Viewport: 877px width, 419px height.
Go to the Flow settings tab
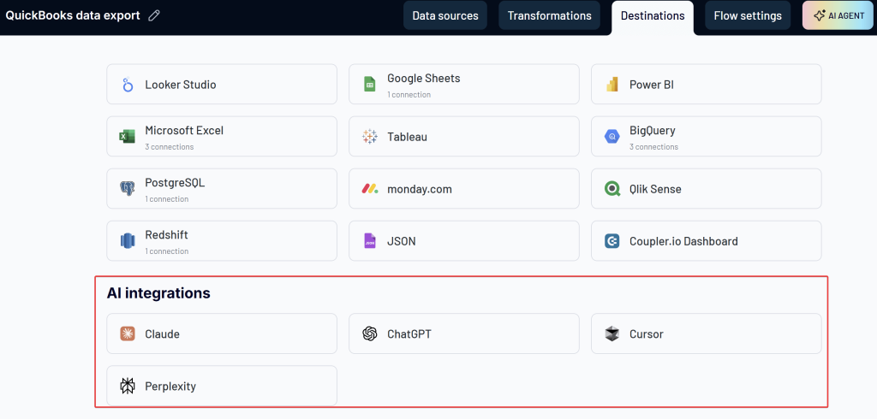click(748, 15)
